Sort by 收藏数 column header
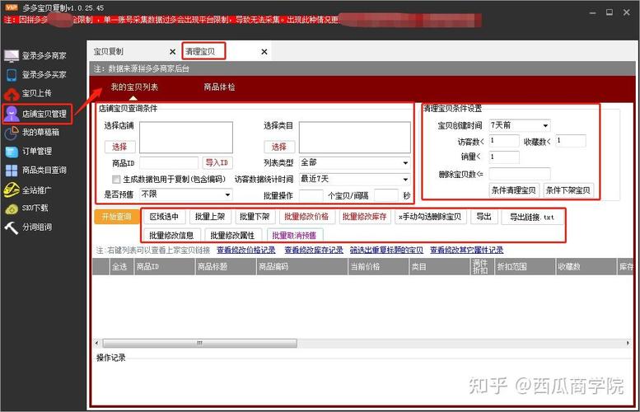640x412 pixels. click(x=586, y=267)
